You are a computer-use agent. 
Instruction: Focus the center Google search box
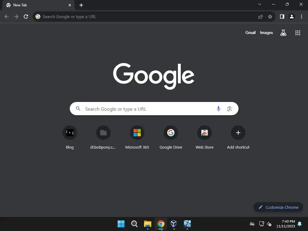pyautogui.click(x=154, y=109)
